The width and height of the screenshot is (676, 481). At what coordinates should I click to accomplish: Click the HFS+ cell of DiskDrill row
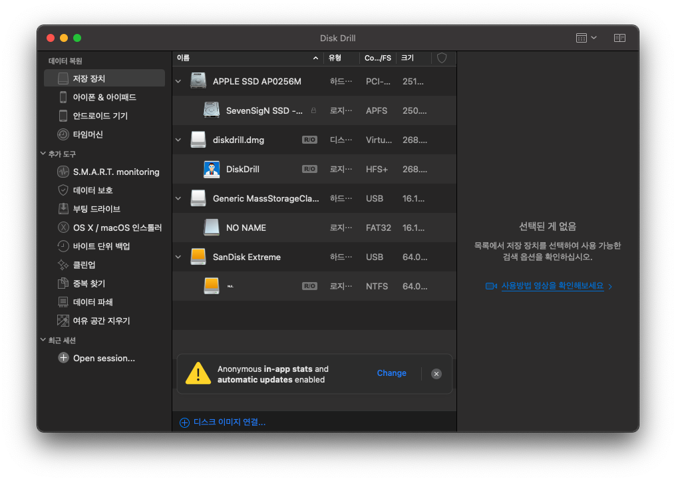[x=377, y=169]
